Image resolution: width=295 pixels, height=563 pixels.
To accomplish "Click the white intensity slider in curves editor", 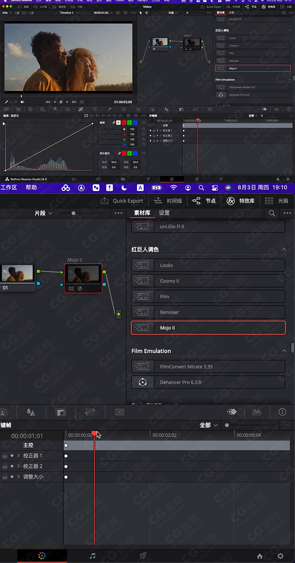I will [112, 129].
